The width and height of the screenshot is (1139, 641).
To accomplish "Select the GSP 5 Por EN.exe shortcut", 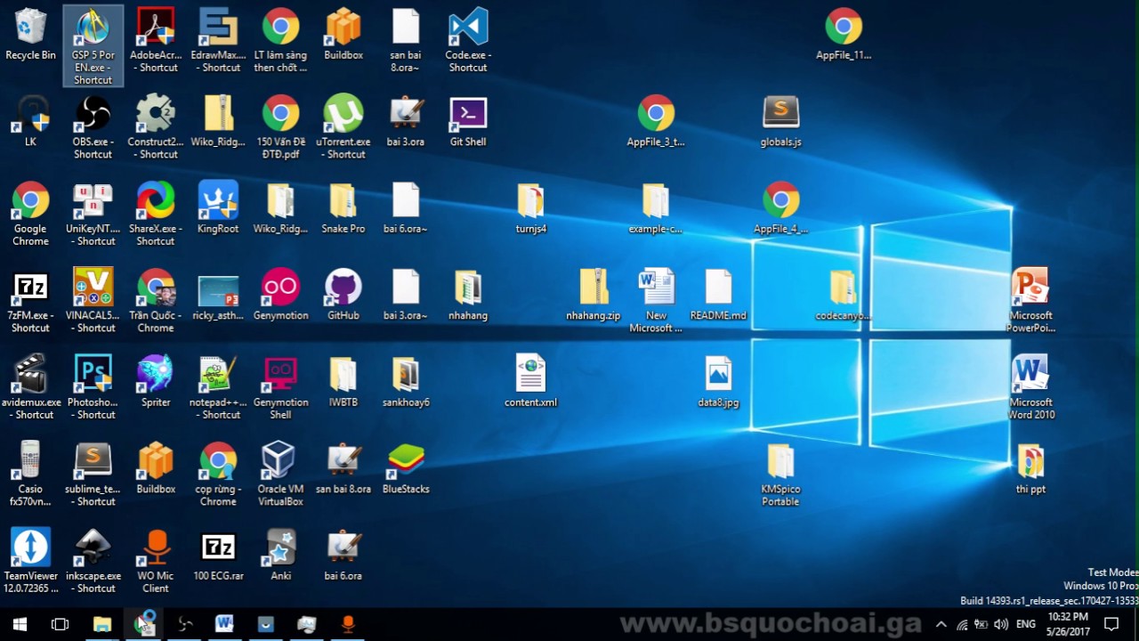I will [93, 46].
